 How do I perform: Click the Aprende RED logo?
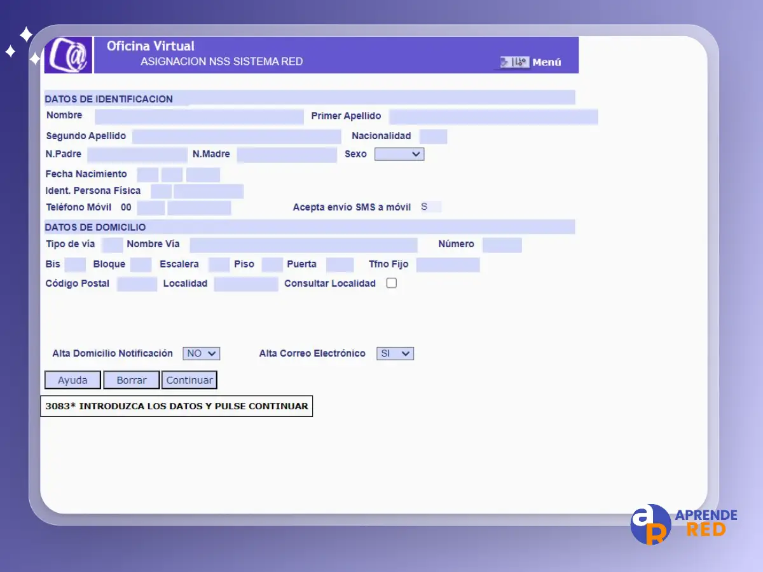click(684, 523)
